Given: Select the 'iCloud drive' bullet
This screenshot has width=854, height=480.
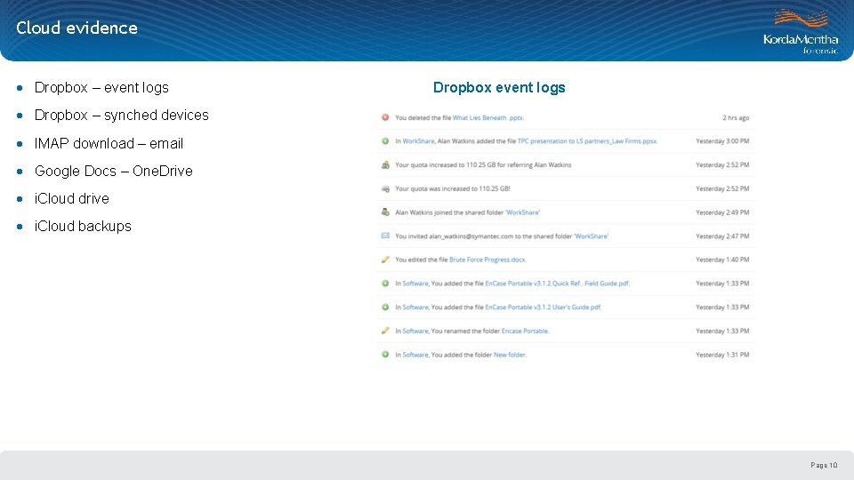Looking at the screenshot, I should (x=71, y=198).
